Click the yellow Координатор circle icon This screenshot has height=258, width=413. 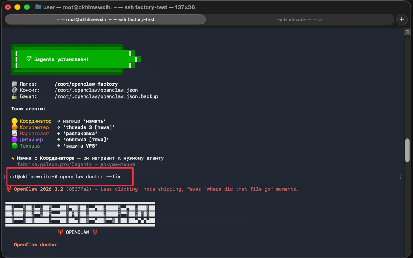point(14,121)
